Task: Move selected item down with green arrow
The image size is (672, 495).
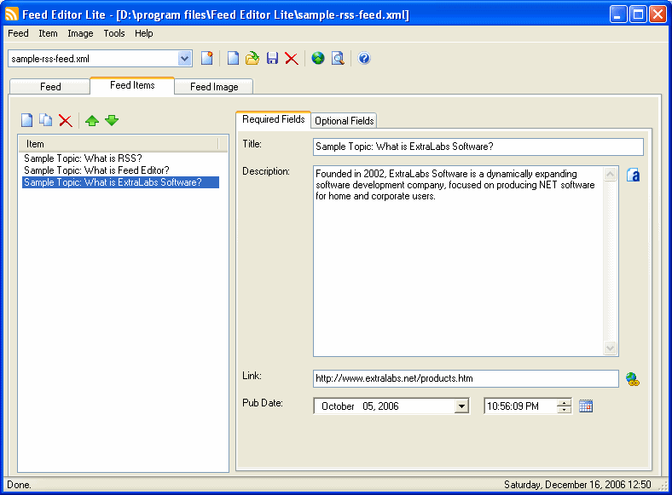Action: 112,121
